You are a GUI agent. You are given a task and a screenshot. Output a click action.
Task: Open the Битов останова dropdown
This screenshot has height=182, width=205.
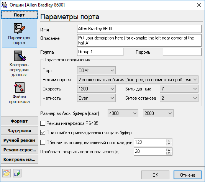click(x=179, y=98)
